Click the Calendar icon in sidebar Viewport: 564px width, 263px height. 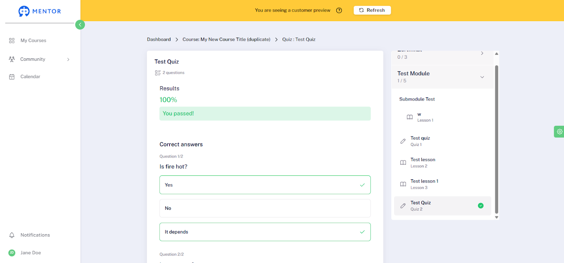click(x=12, y=77)
